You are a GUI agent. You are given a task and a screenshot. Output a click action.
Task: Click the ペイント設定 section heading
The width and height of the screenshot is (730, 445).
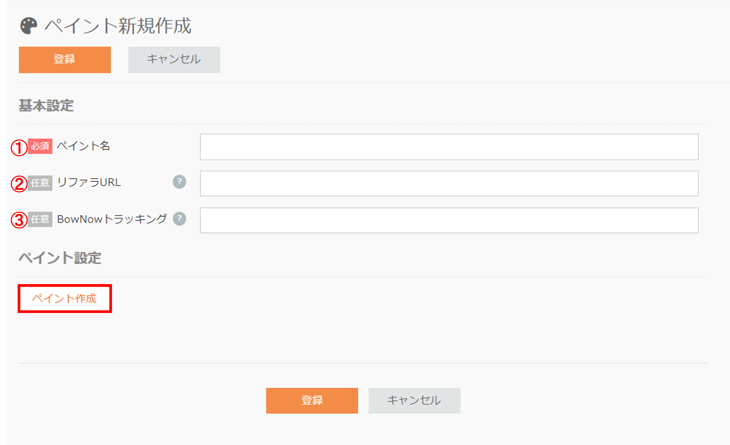(60, 258)
